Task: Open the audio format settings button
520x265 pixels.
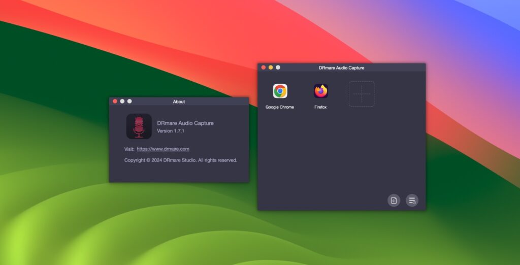Action: (x=394, y=201)
